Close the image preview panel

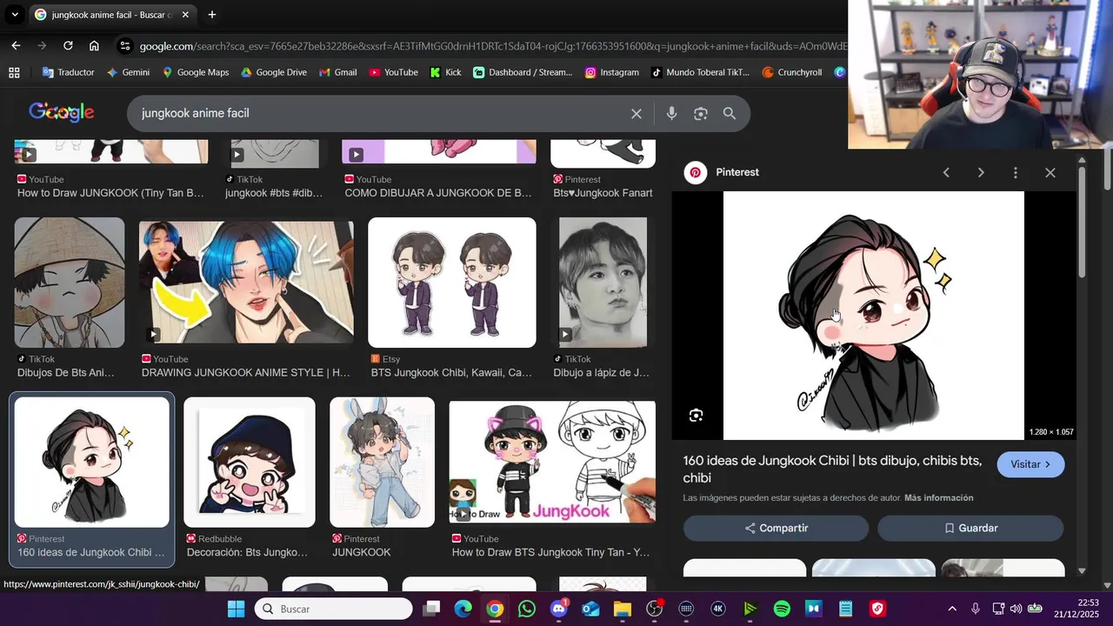1050,172
